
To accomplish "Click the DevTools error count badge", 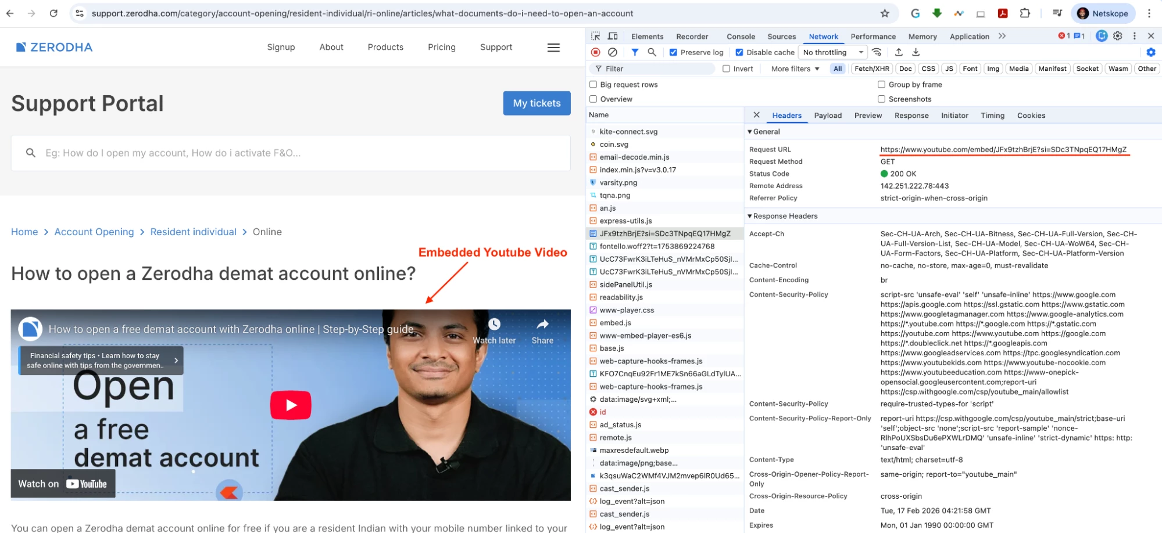I will pos(1064,36).
